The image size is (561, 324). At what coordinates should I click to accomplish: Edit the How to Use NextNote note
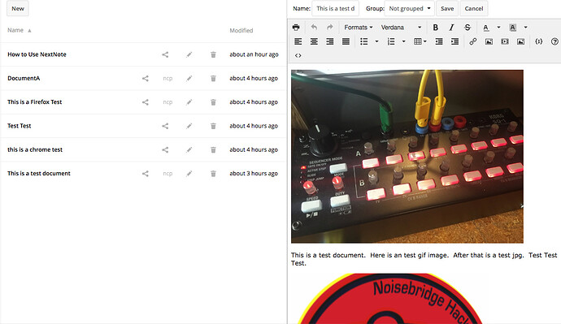pos(189,54)
